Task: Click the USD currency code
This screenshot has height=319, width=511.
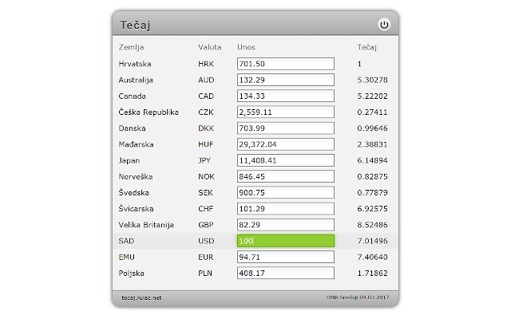Action: 206,241
